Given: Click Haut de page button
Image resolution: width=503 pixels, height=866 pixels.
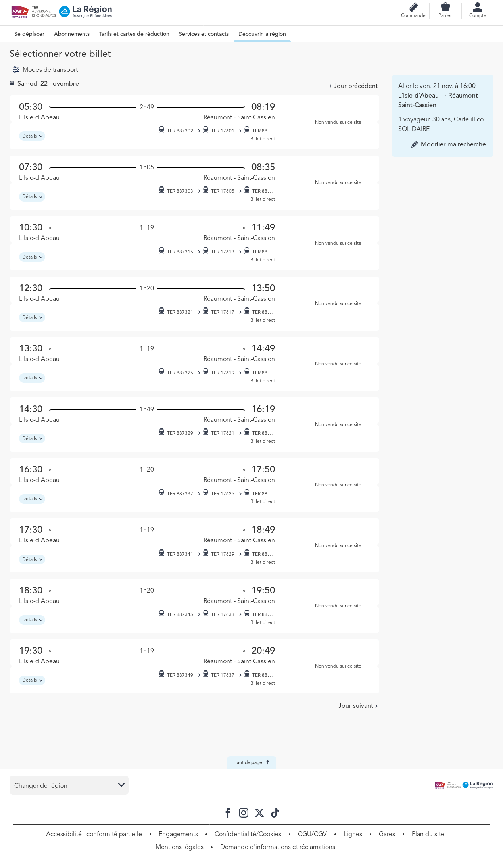Looking at the screenshot, I should (x=251, y=762).
